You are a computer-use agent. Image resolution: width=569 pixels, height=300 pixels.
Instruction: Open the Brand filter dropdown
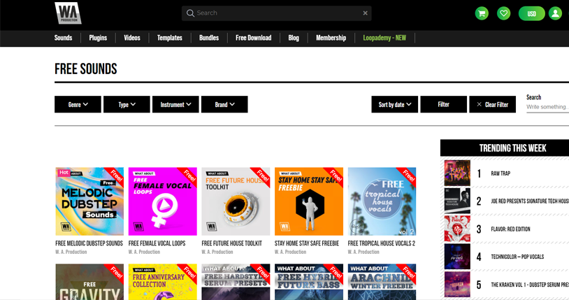(224, 104)
